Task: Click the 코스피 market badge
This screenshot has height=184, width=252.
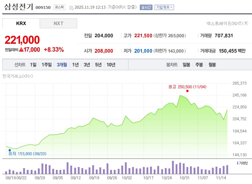Action: point(59,7)
